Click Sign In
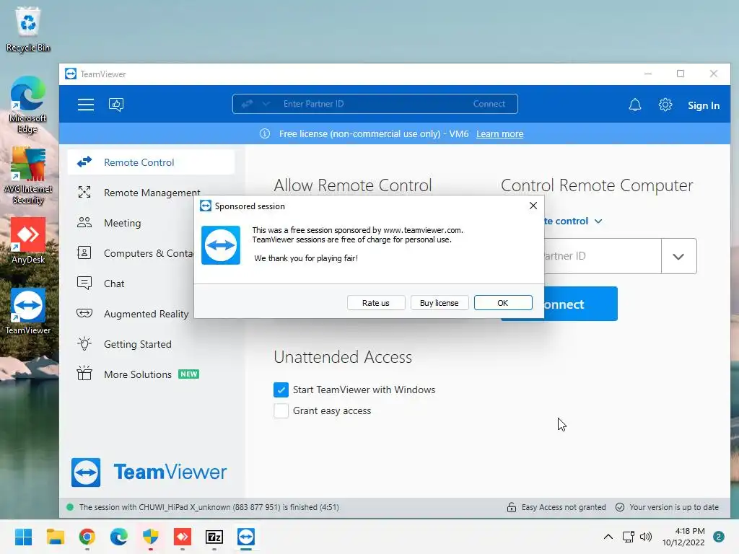This screenshot has width=739, height=554. point(703,105)
